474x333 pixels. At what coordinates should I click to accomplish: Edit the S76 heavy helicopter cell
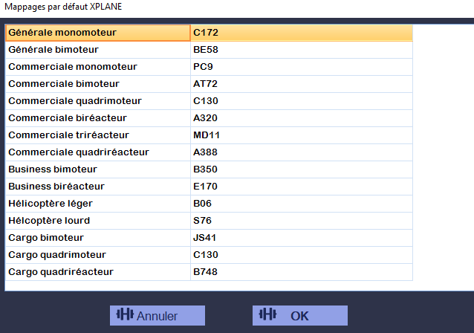(302, 221)
